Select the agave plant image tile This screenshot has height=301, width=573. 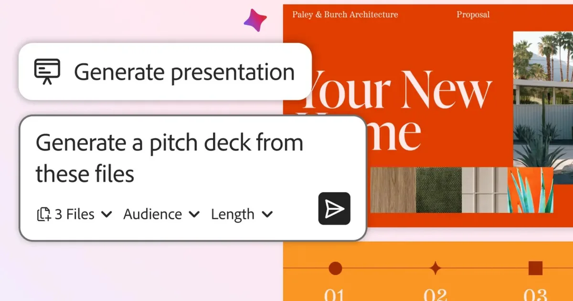pos(530,191)
